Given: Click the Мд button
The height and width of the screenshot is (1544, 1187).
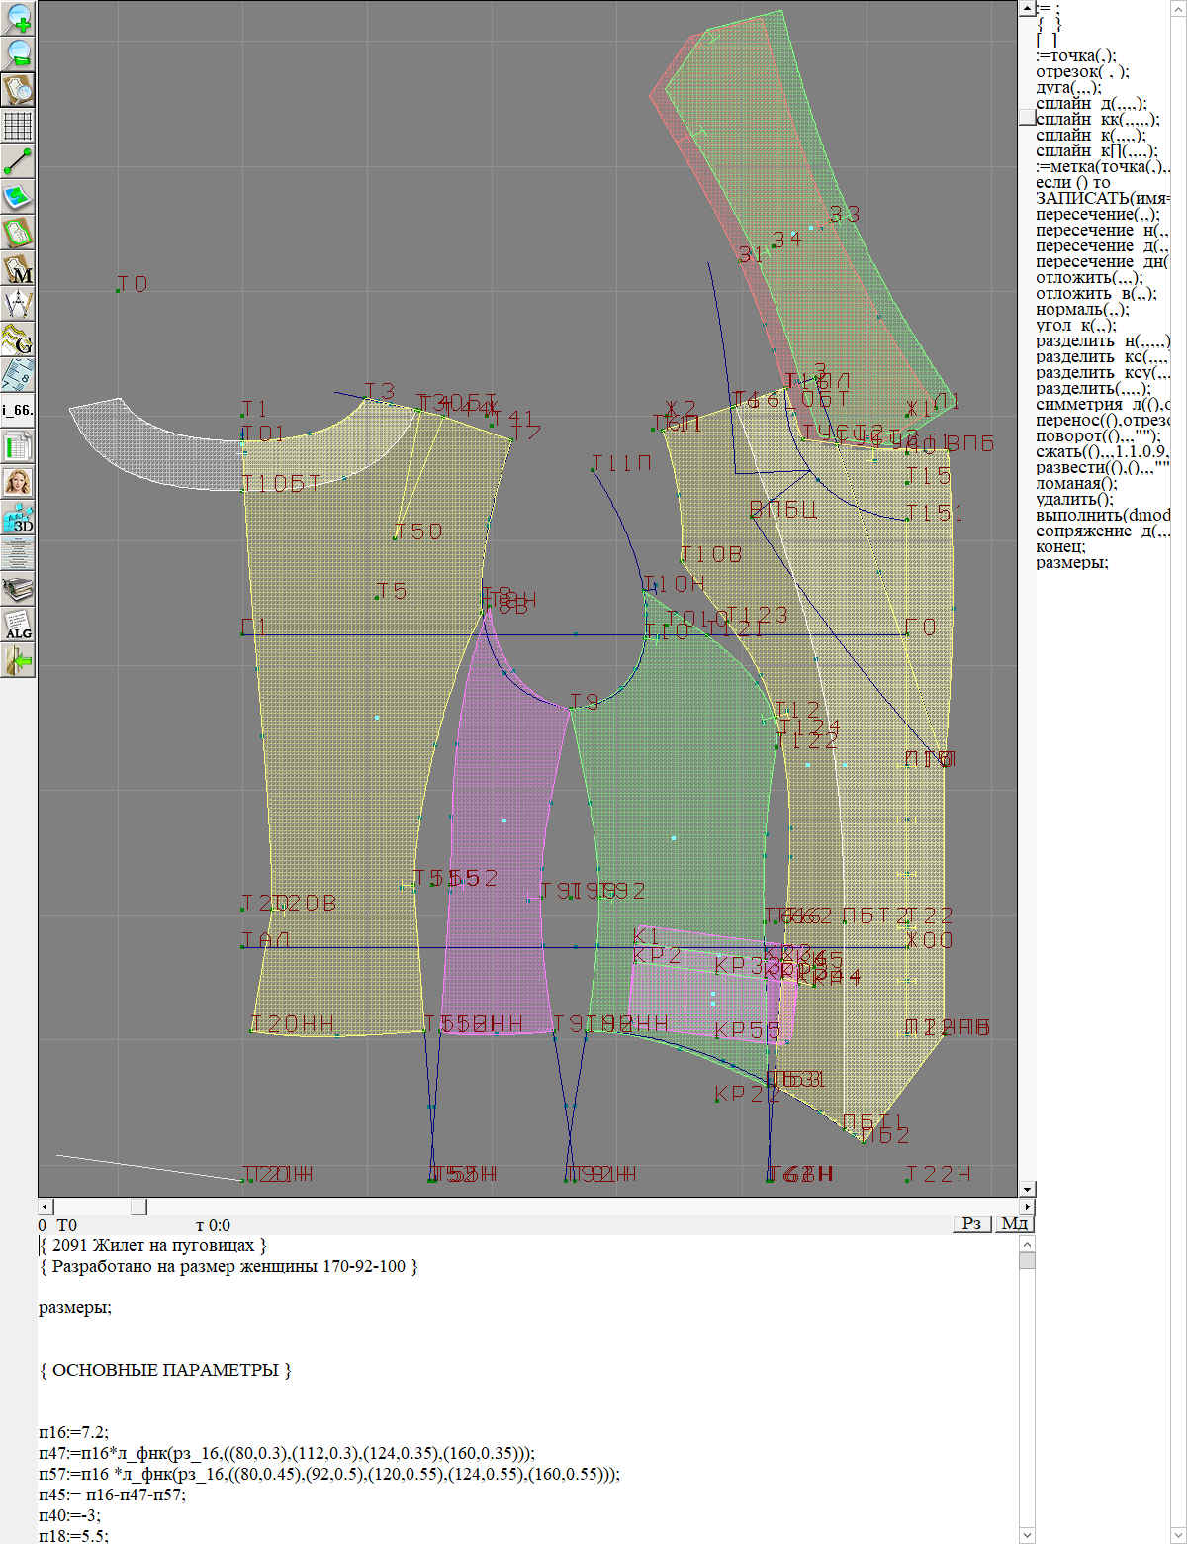Looking at the screenshot, I should (1014, 1224).
